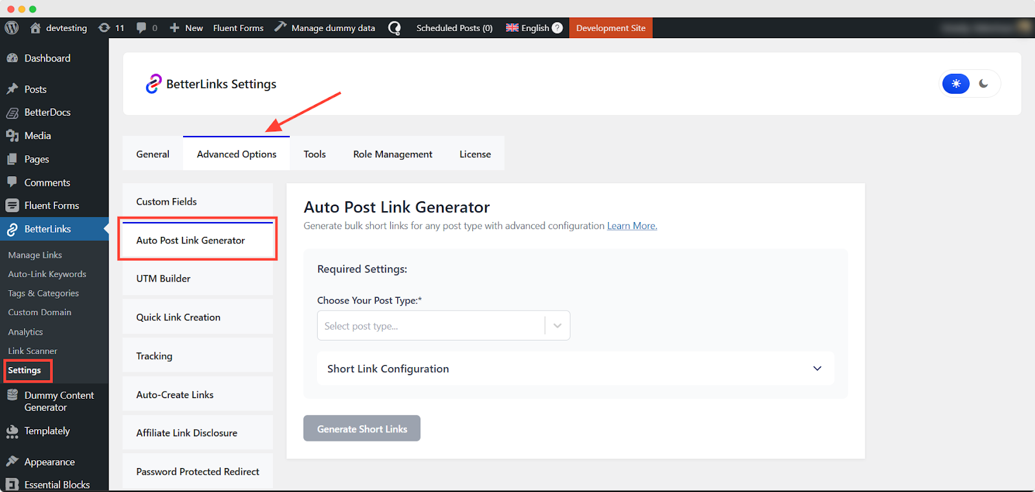Open the General settings tab
Screen dimensions: 1035x492
coord(153,154)
